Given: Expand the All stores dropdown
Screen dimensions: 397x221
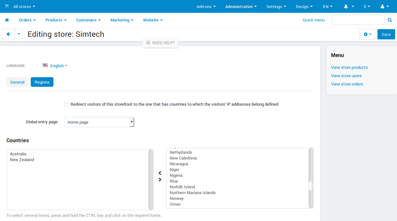Looking at the screenshot, I should click(24, 6).
